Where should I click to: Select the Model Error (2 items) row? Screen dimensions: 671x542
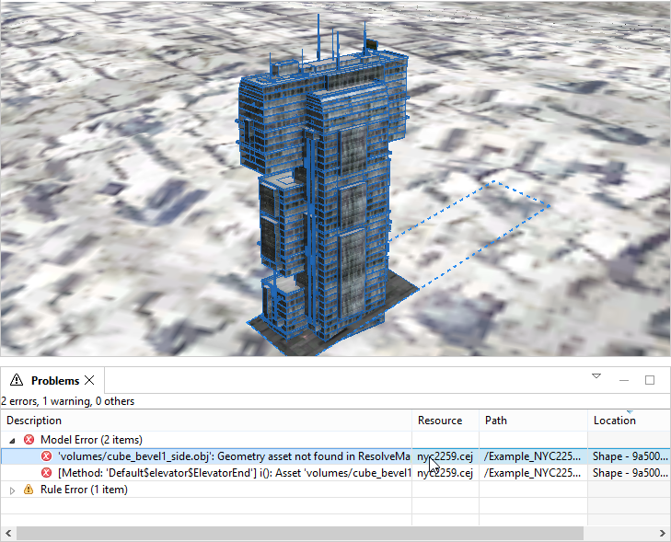[91, 440]
